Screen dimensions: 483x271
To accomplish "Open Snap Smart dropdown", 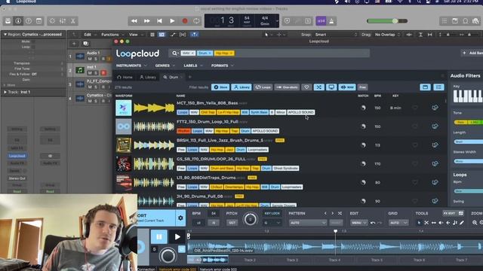I will click(x=336, y=35).
